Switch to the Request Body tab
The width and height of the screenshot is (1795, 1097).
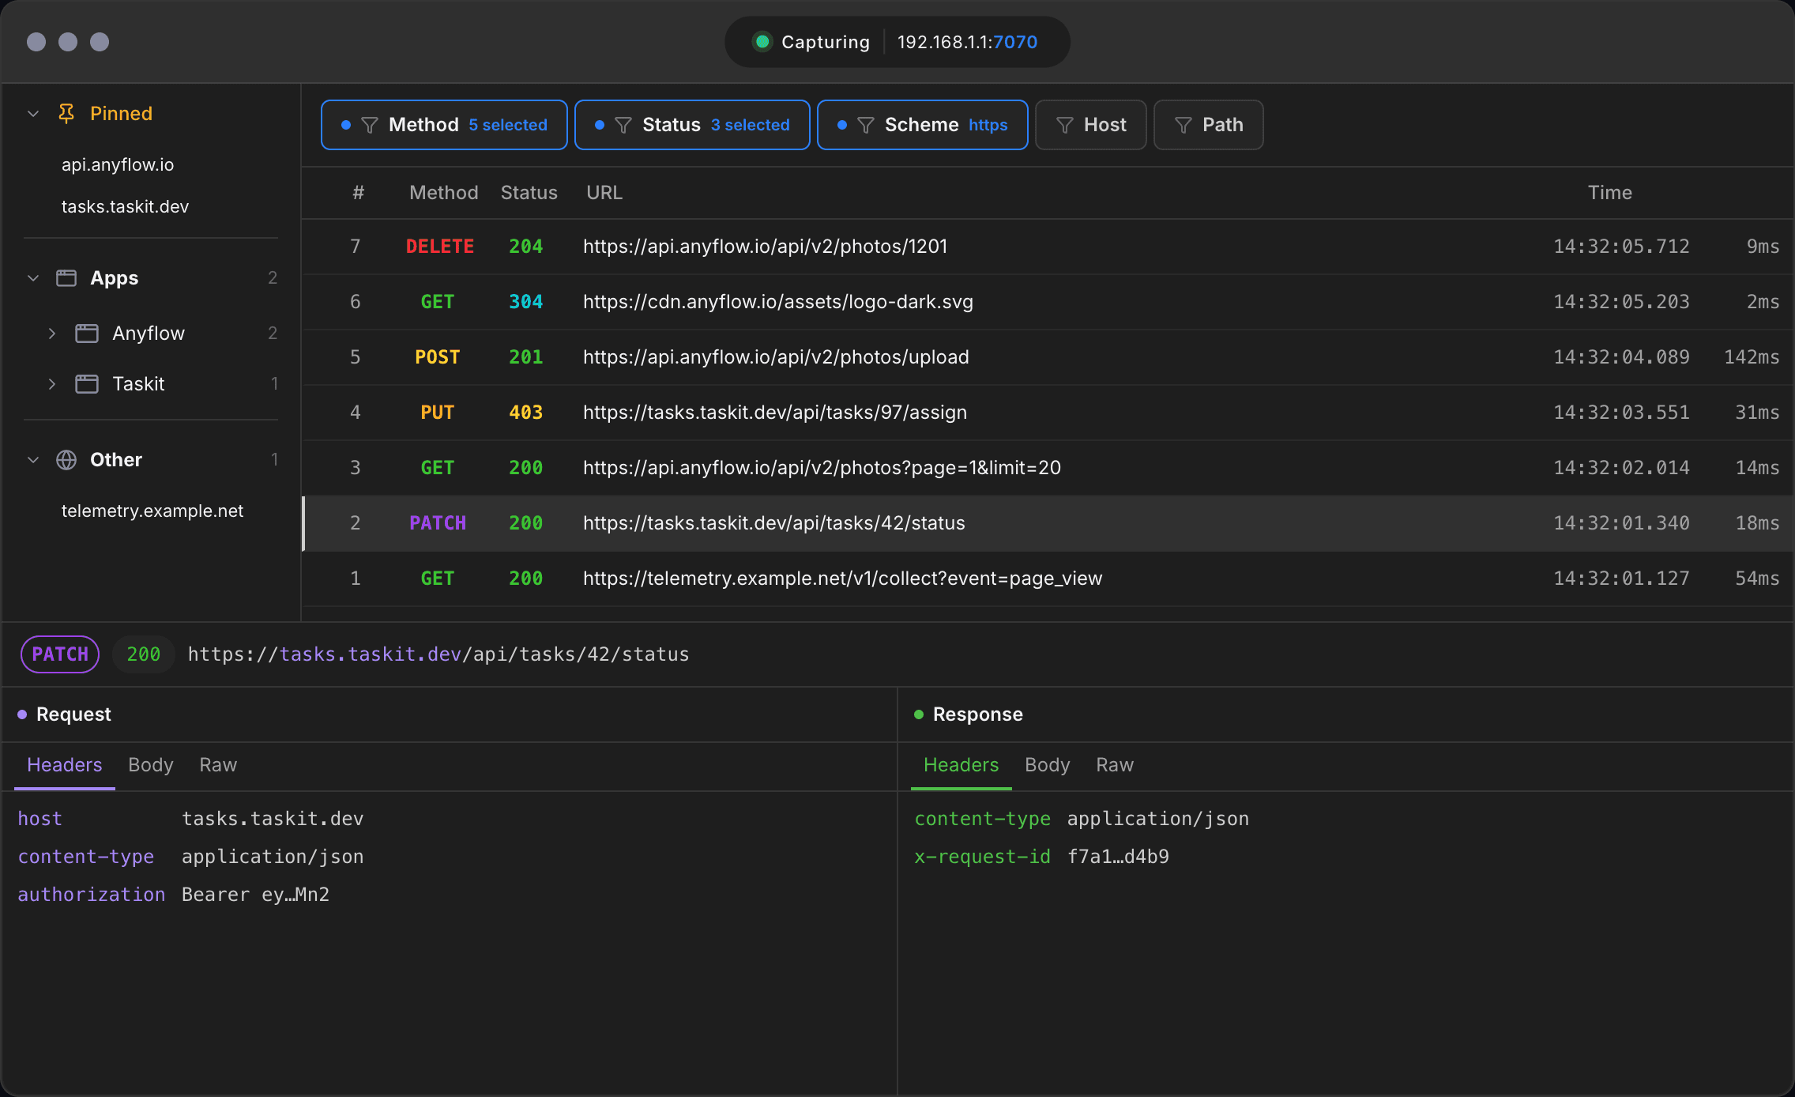151,765
